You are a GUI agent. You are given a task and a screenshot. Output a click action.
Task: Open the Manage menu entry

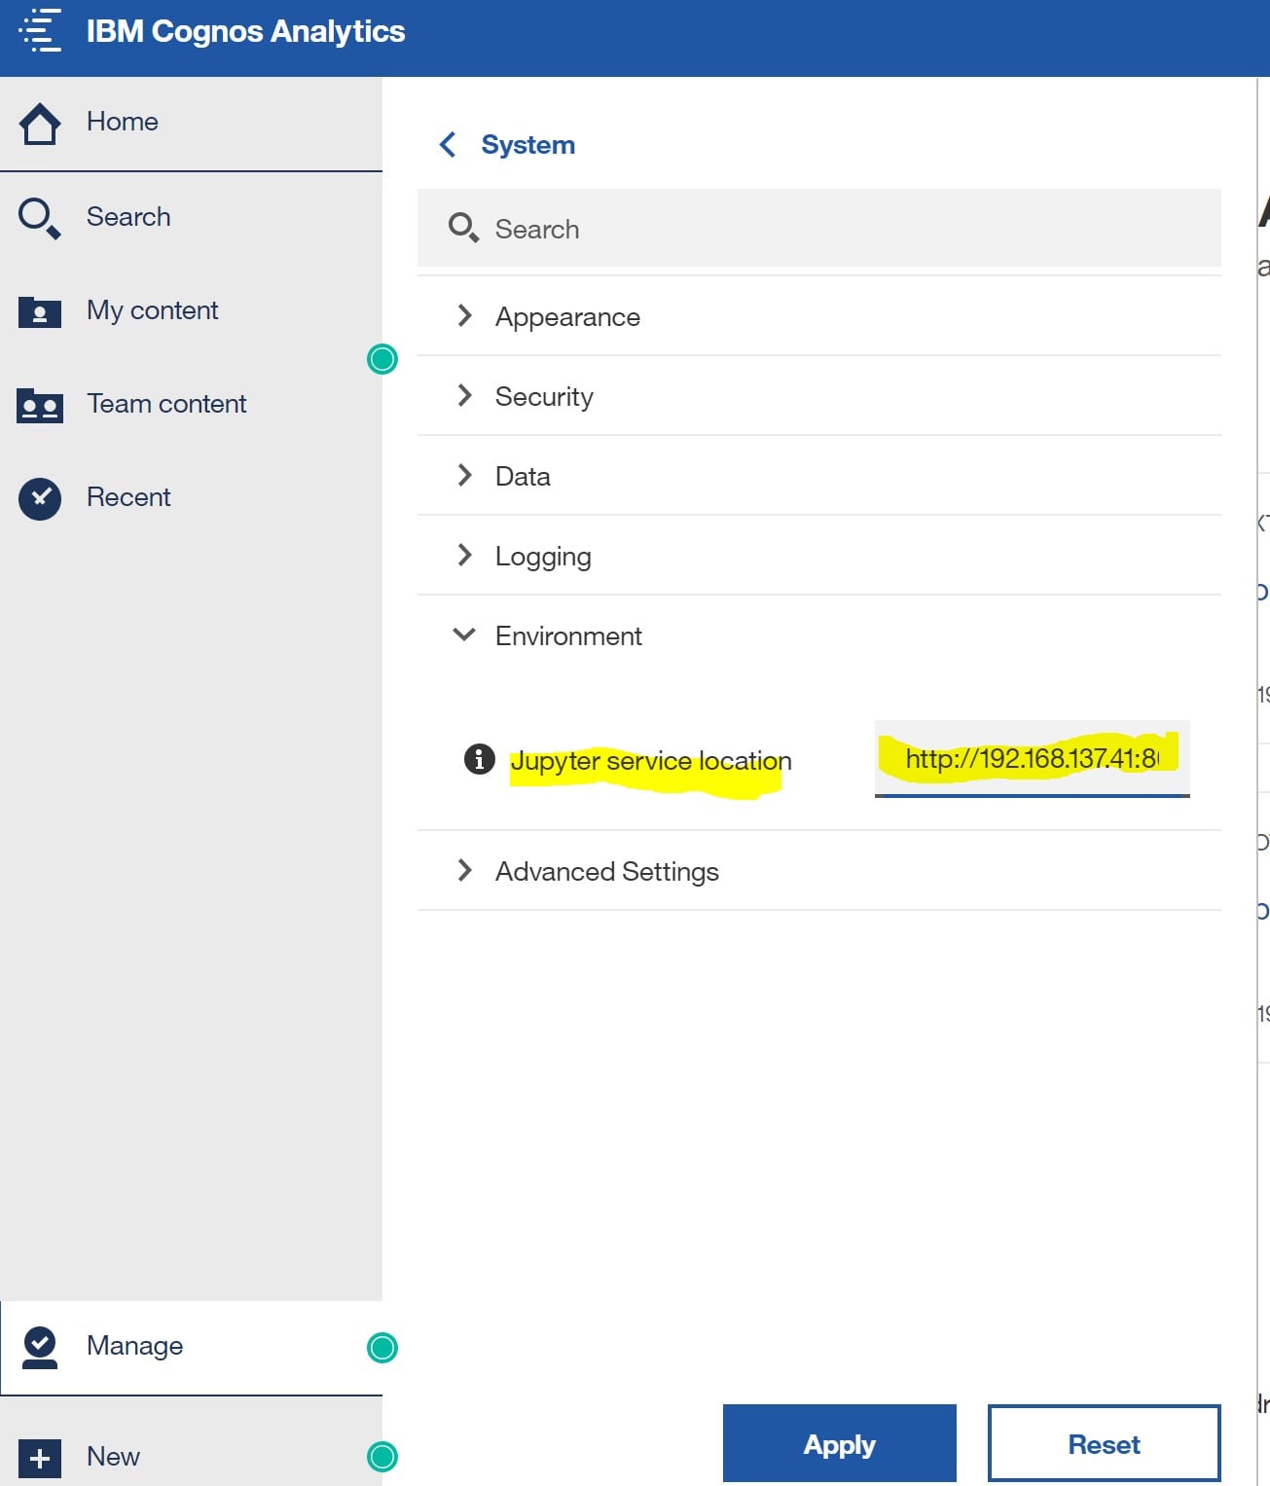134,1346
